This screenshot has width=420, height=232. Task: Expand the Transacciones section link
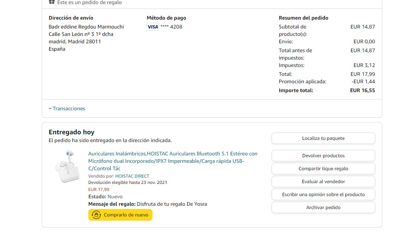[69, 108]
